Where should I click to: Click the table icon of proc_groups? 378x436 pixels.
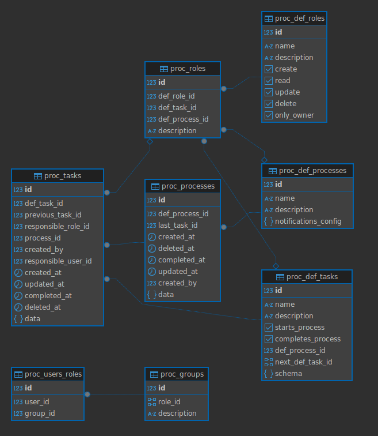pos(154,374)
